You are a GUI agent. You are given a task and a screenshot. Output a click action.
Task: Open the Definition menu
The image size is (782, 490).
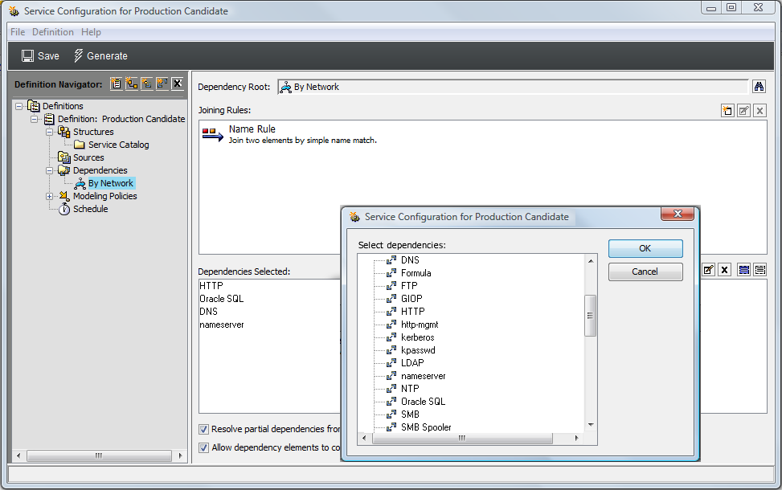53,32
